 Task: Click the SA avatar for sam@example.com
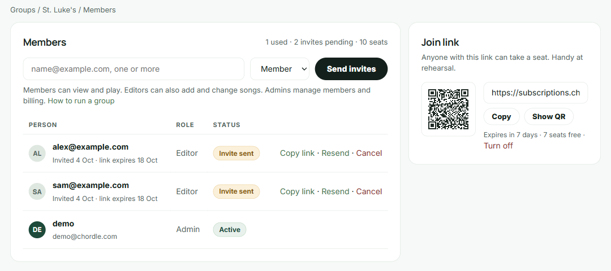pyautogui.click(x=37, y=192)
